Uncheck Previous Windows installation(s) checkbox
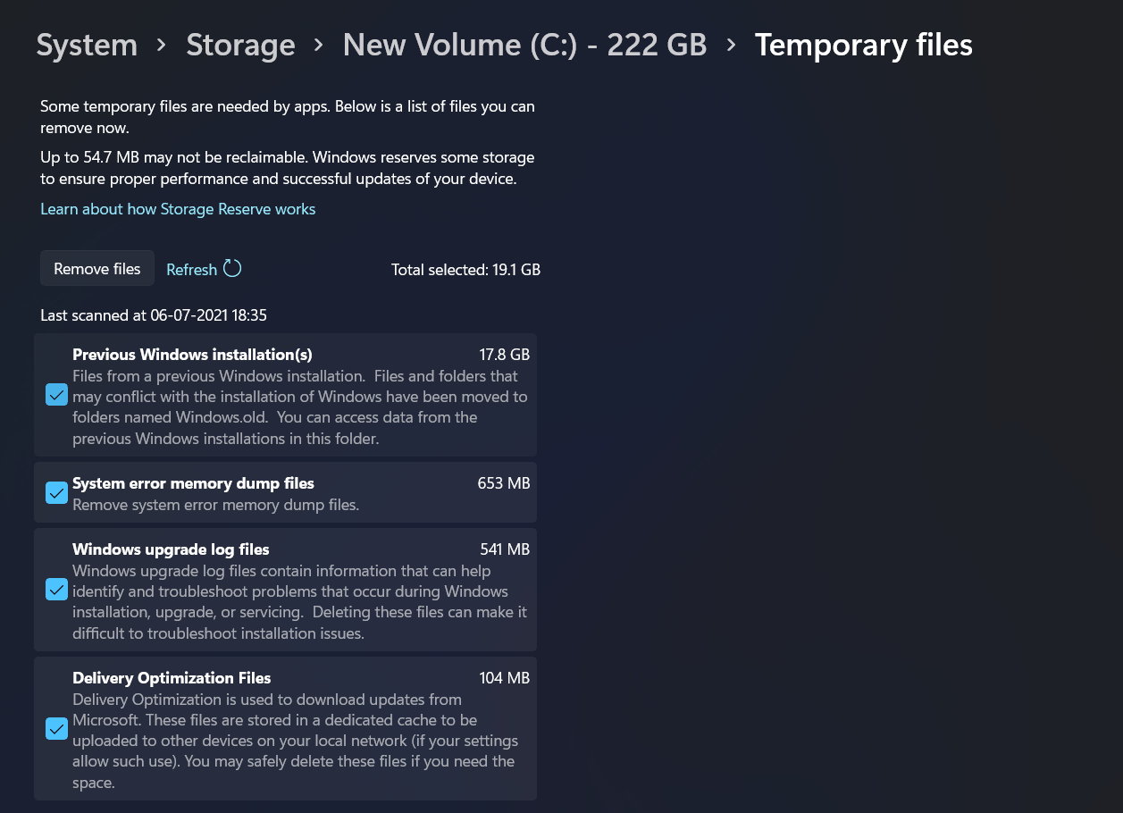The width and height of the screenshot is (1123, 813). pos(56,395)
